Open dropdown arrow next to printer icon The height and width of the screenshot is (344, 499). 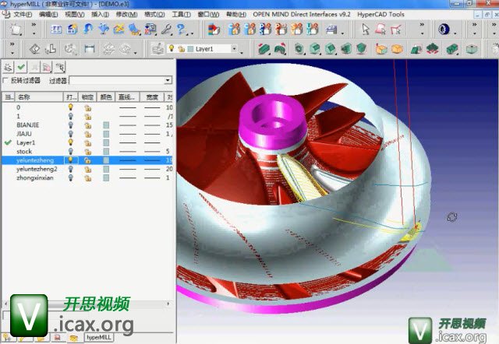point(342,33)
